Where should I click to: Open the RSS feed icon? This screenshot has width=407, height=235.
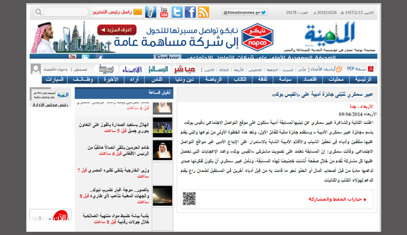click(x=203, y=12)
